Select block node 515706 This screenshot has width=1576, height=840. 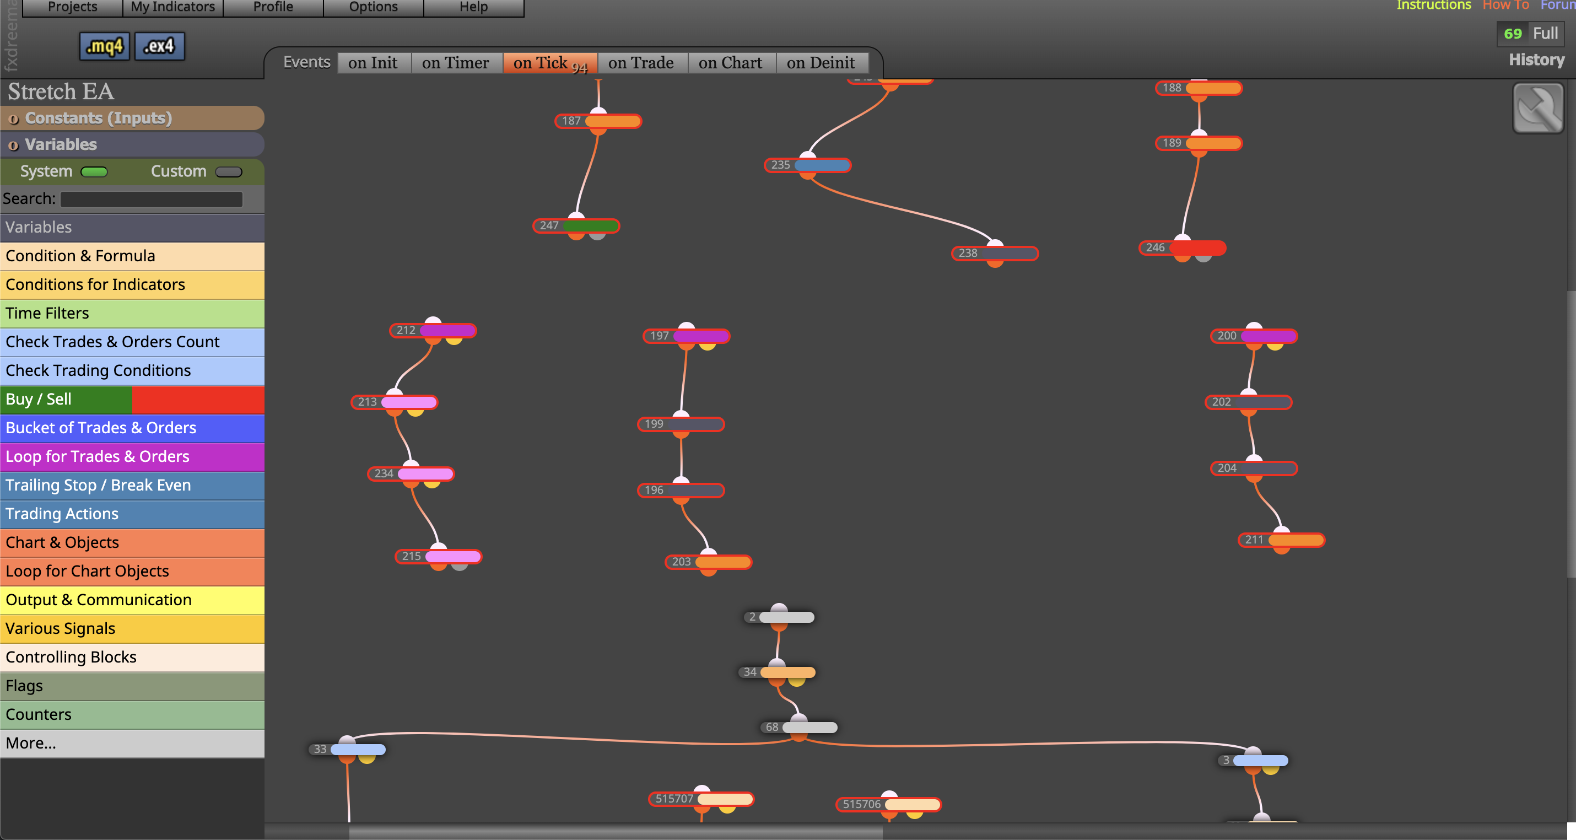click(x=888, y=804)
